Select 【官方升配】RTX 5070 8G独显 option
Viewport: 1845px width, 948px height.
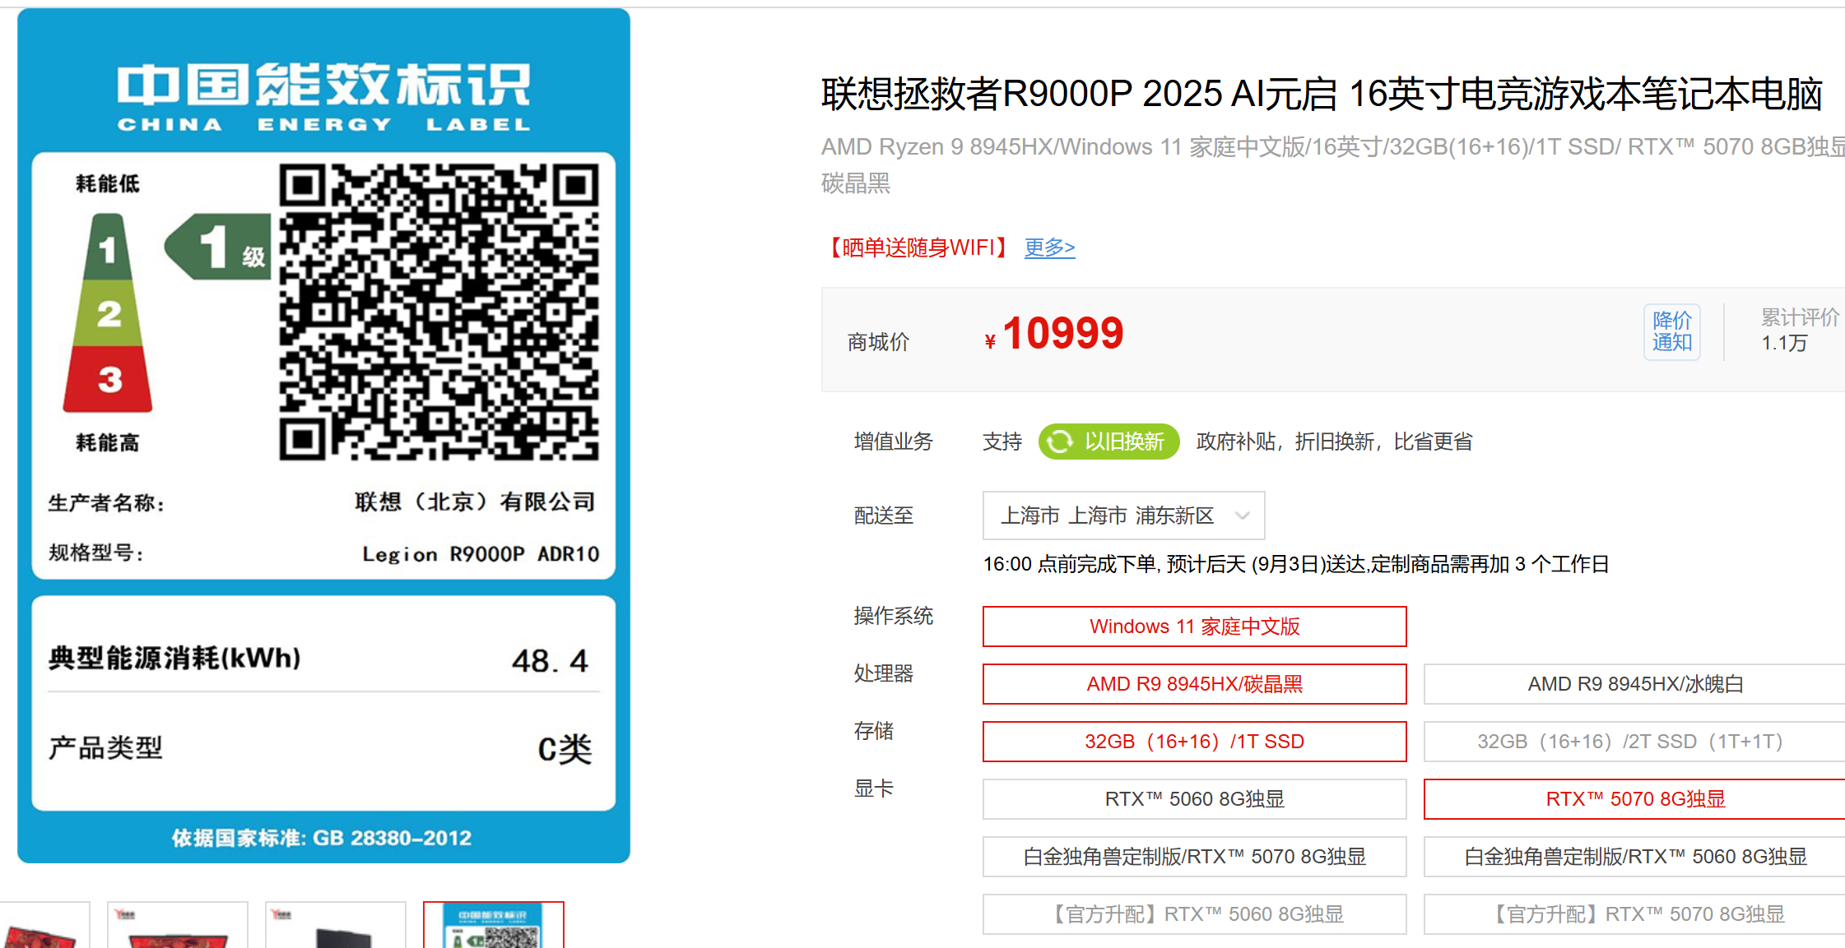click(1634, 914)
